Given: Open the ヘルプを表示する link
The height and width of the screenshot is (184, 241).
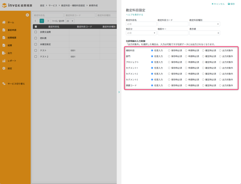Looking at the screenshot, I should [134, 14].
